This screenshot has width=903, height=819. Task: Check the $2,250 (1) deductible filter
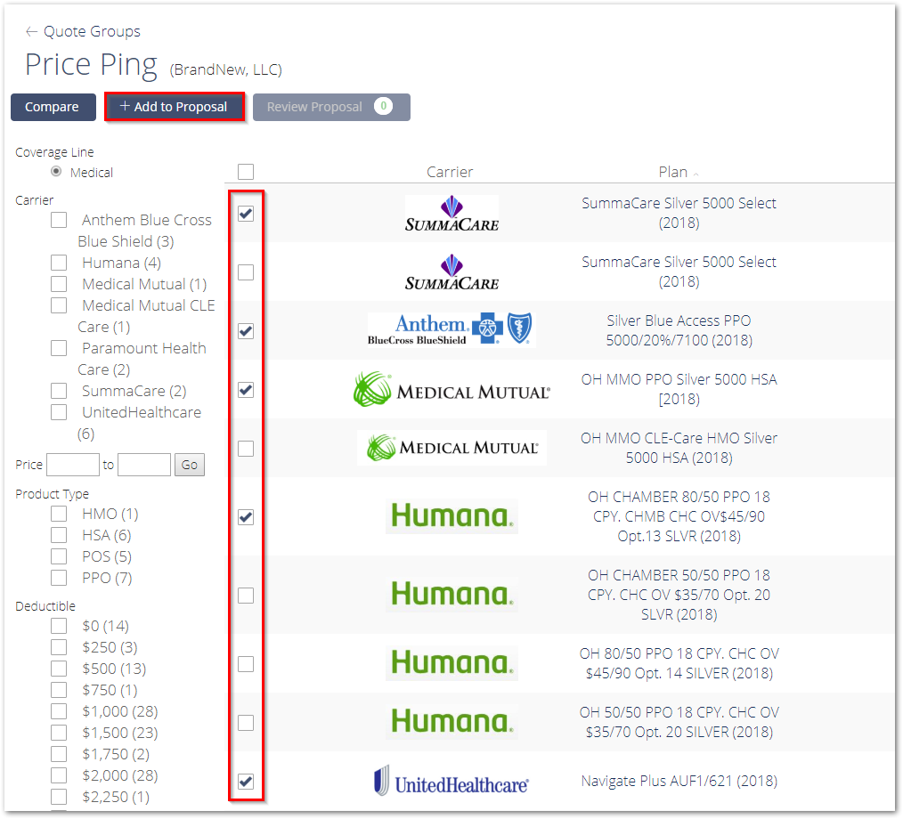(x=59, y=797)
